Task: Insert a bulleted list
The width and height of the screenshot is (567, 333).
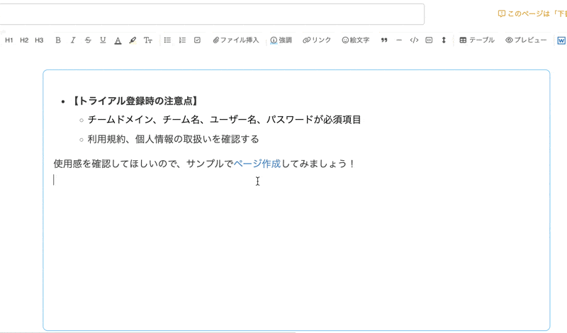Action: (x=167, y=40)
